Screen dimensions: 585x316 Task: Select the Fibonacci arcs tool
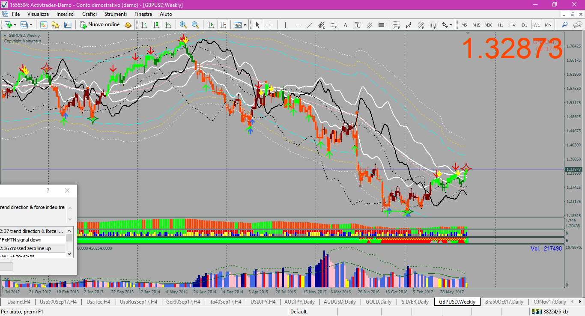397,25
